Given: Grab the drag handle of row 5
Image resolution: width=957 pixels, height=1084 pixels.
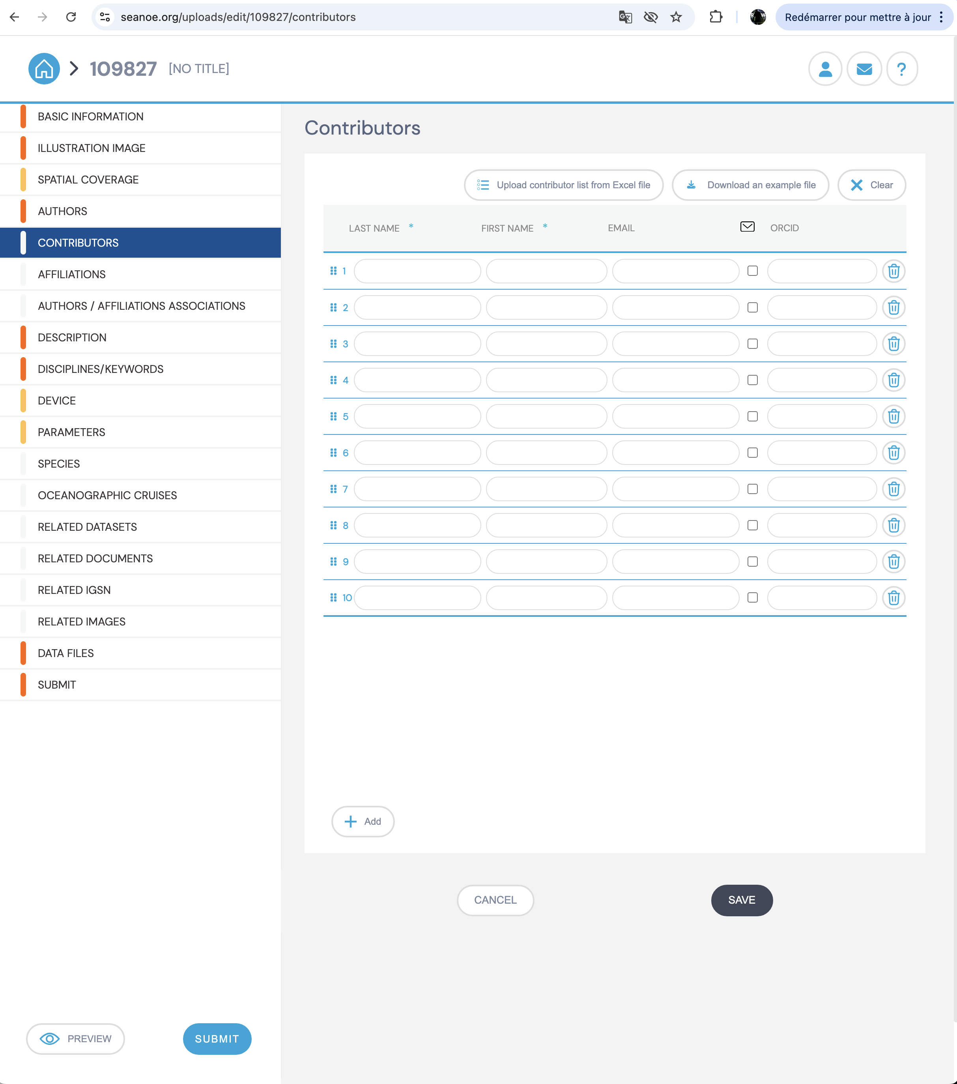Looking at the screenshot, I should point(333,416).
